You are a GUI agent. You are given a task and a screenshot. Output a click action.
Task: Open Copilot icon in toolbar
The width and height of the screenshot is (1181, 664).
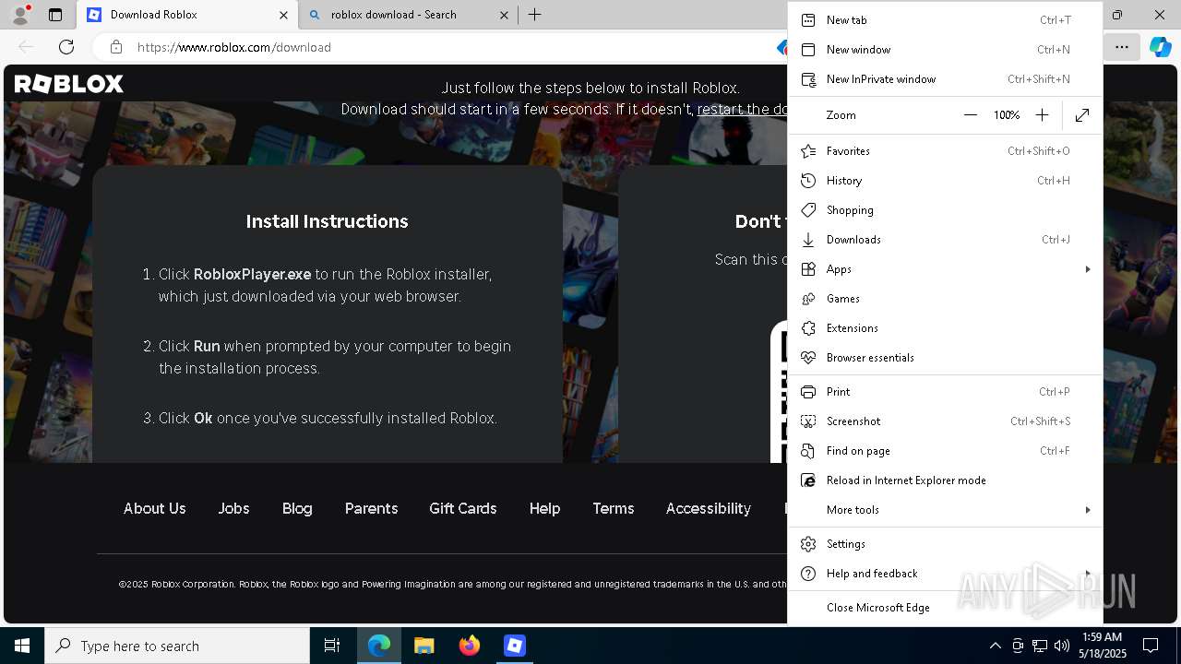1160,47
